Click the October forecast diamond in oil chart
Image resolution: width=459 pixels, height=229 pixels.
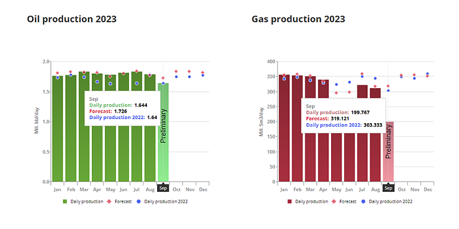pyautogui.click(x=176, y=72)
